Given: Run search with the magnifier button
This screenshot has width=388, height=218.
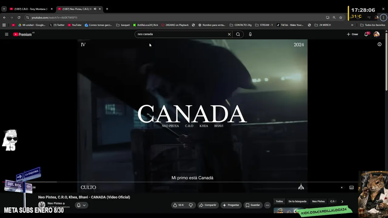Looking at the screenshot, I should (238, 34).
